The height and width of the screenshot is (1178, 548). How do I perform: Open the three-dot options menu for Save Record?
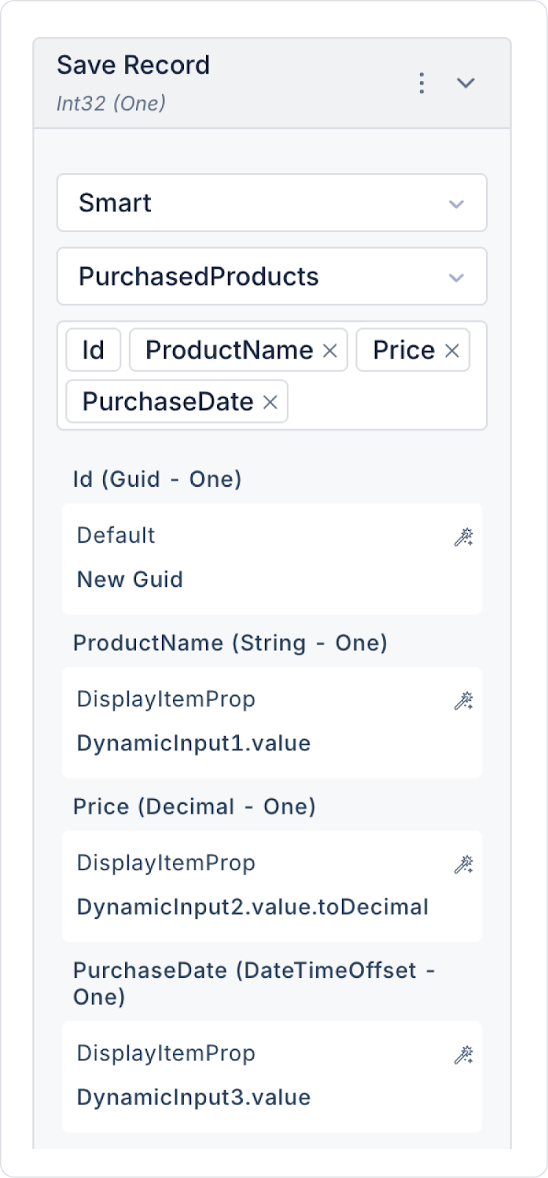[x=421, y=83]
